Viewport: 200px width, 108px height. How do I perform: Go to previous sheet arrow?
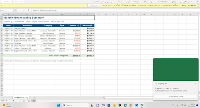4,97
